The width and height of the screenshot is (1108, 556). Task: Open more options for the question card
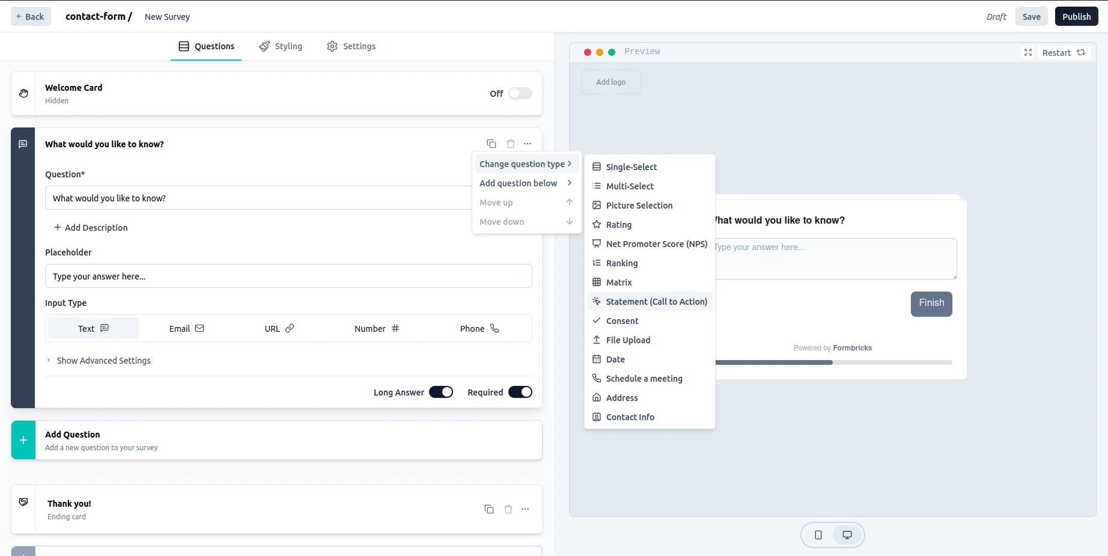[528, 144]
